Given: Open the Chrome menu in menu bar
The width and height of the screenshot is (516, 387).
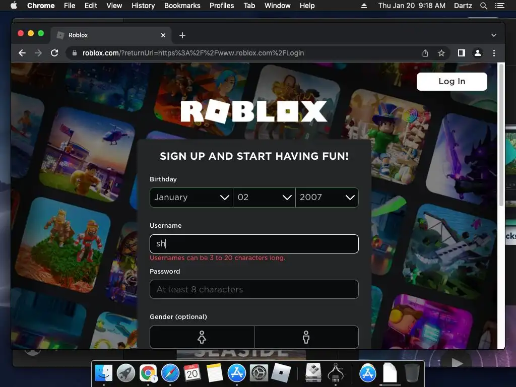Looking at the screenshot, I should [41, 6].
